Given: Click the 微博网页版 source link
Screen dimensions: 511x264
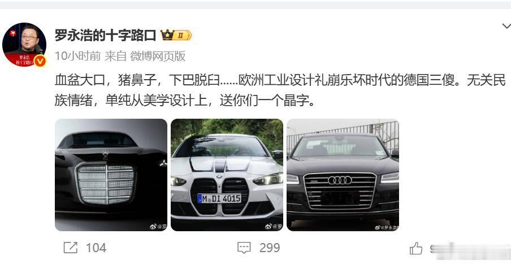Looking at the screenshot, I should [x=158, y=56].
